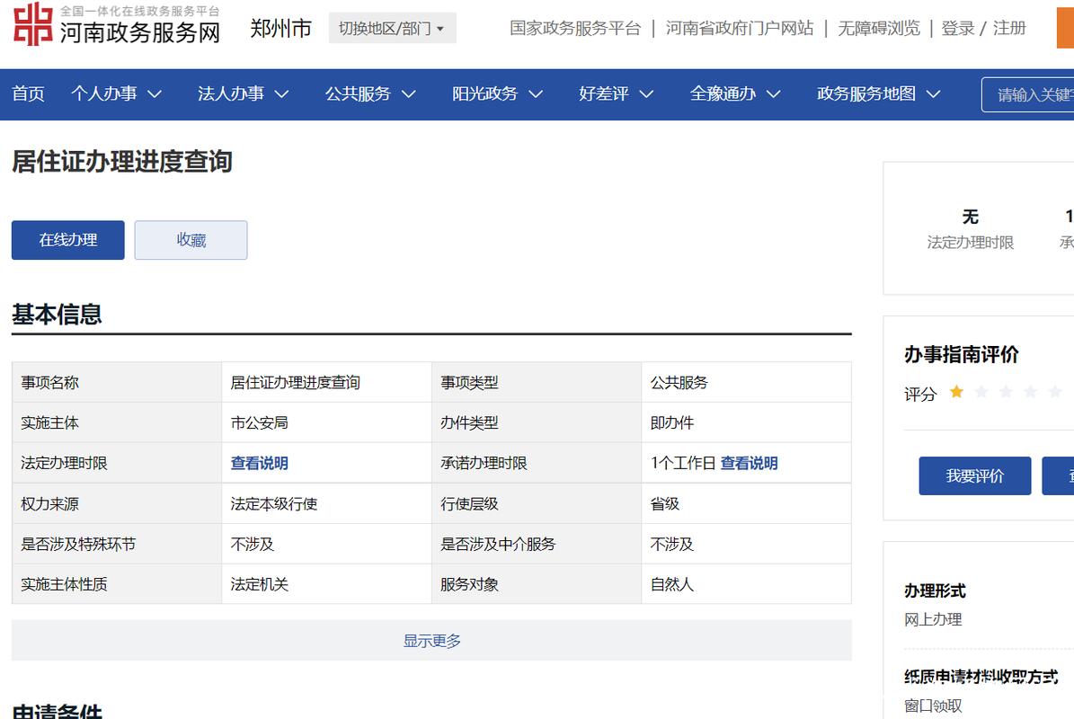The height and width of the screenshot is (719, 1074).
Task: Click the first rating star
Action: pyautogui.click(x=956, y=392)
